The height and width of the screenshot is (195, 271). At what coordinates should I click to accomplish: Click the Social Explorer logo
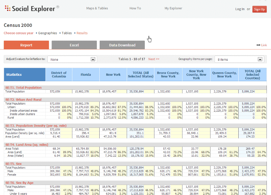pos(32,9)
